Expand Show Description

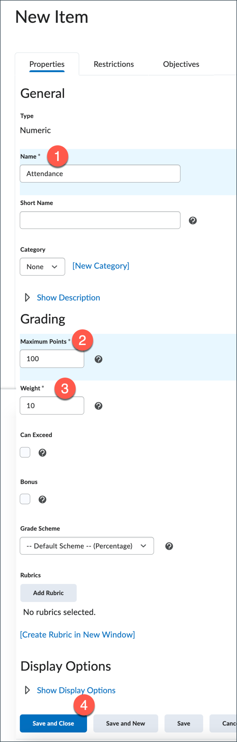[68, 297]
